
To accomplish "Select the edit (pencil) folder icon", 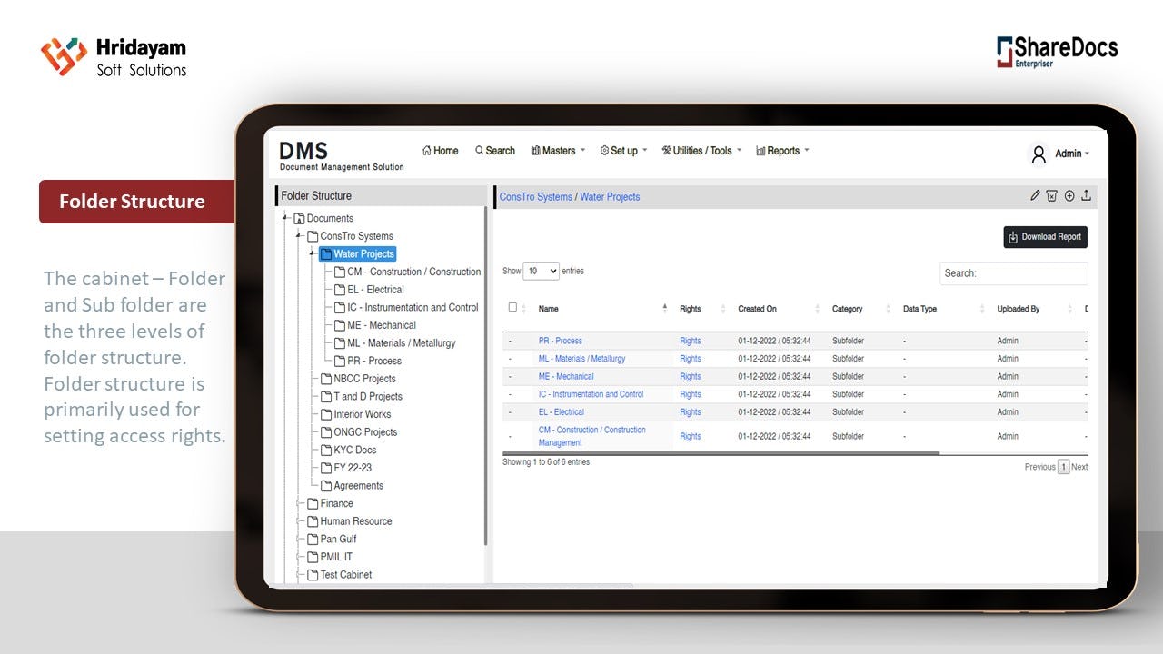I will (1035, 195).
